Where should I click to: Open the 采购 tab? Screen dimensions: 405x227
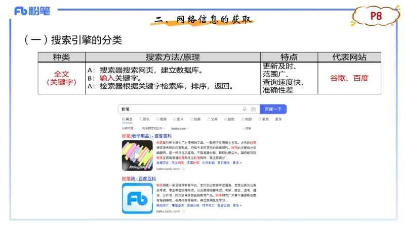pos(263,119)
